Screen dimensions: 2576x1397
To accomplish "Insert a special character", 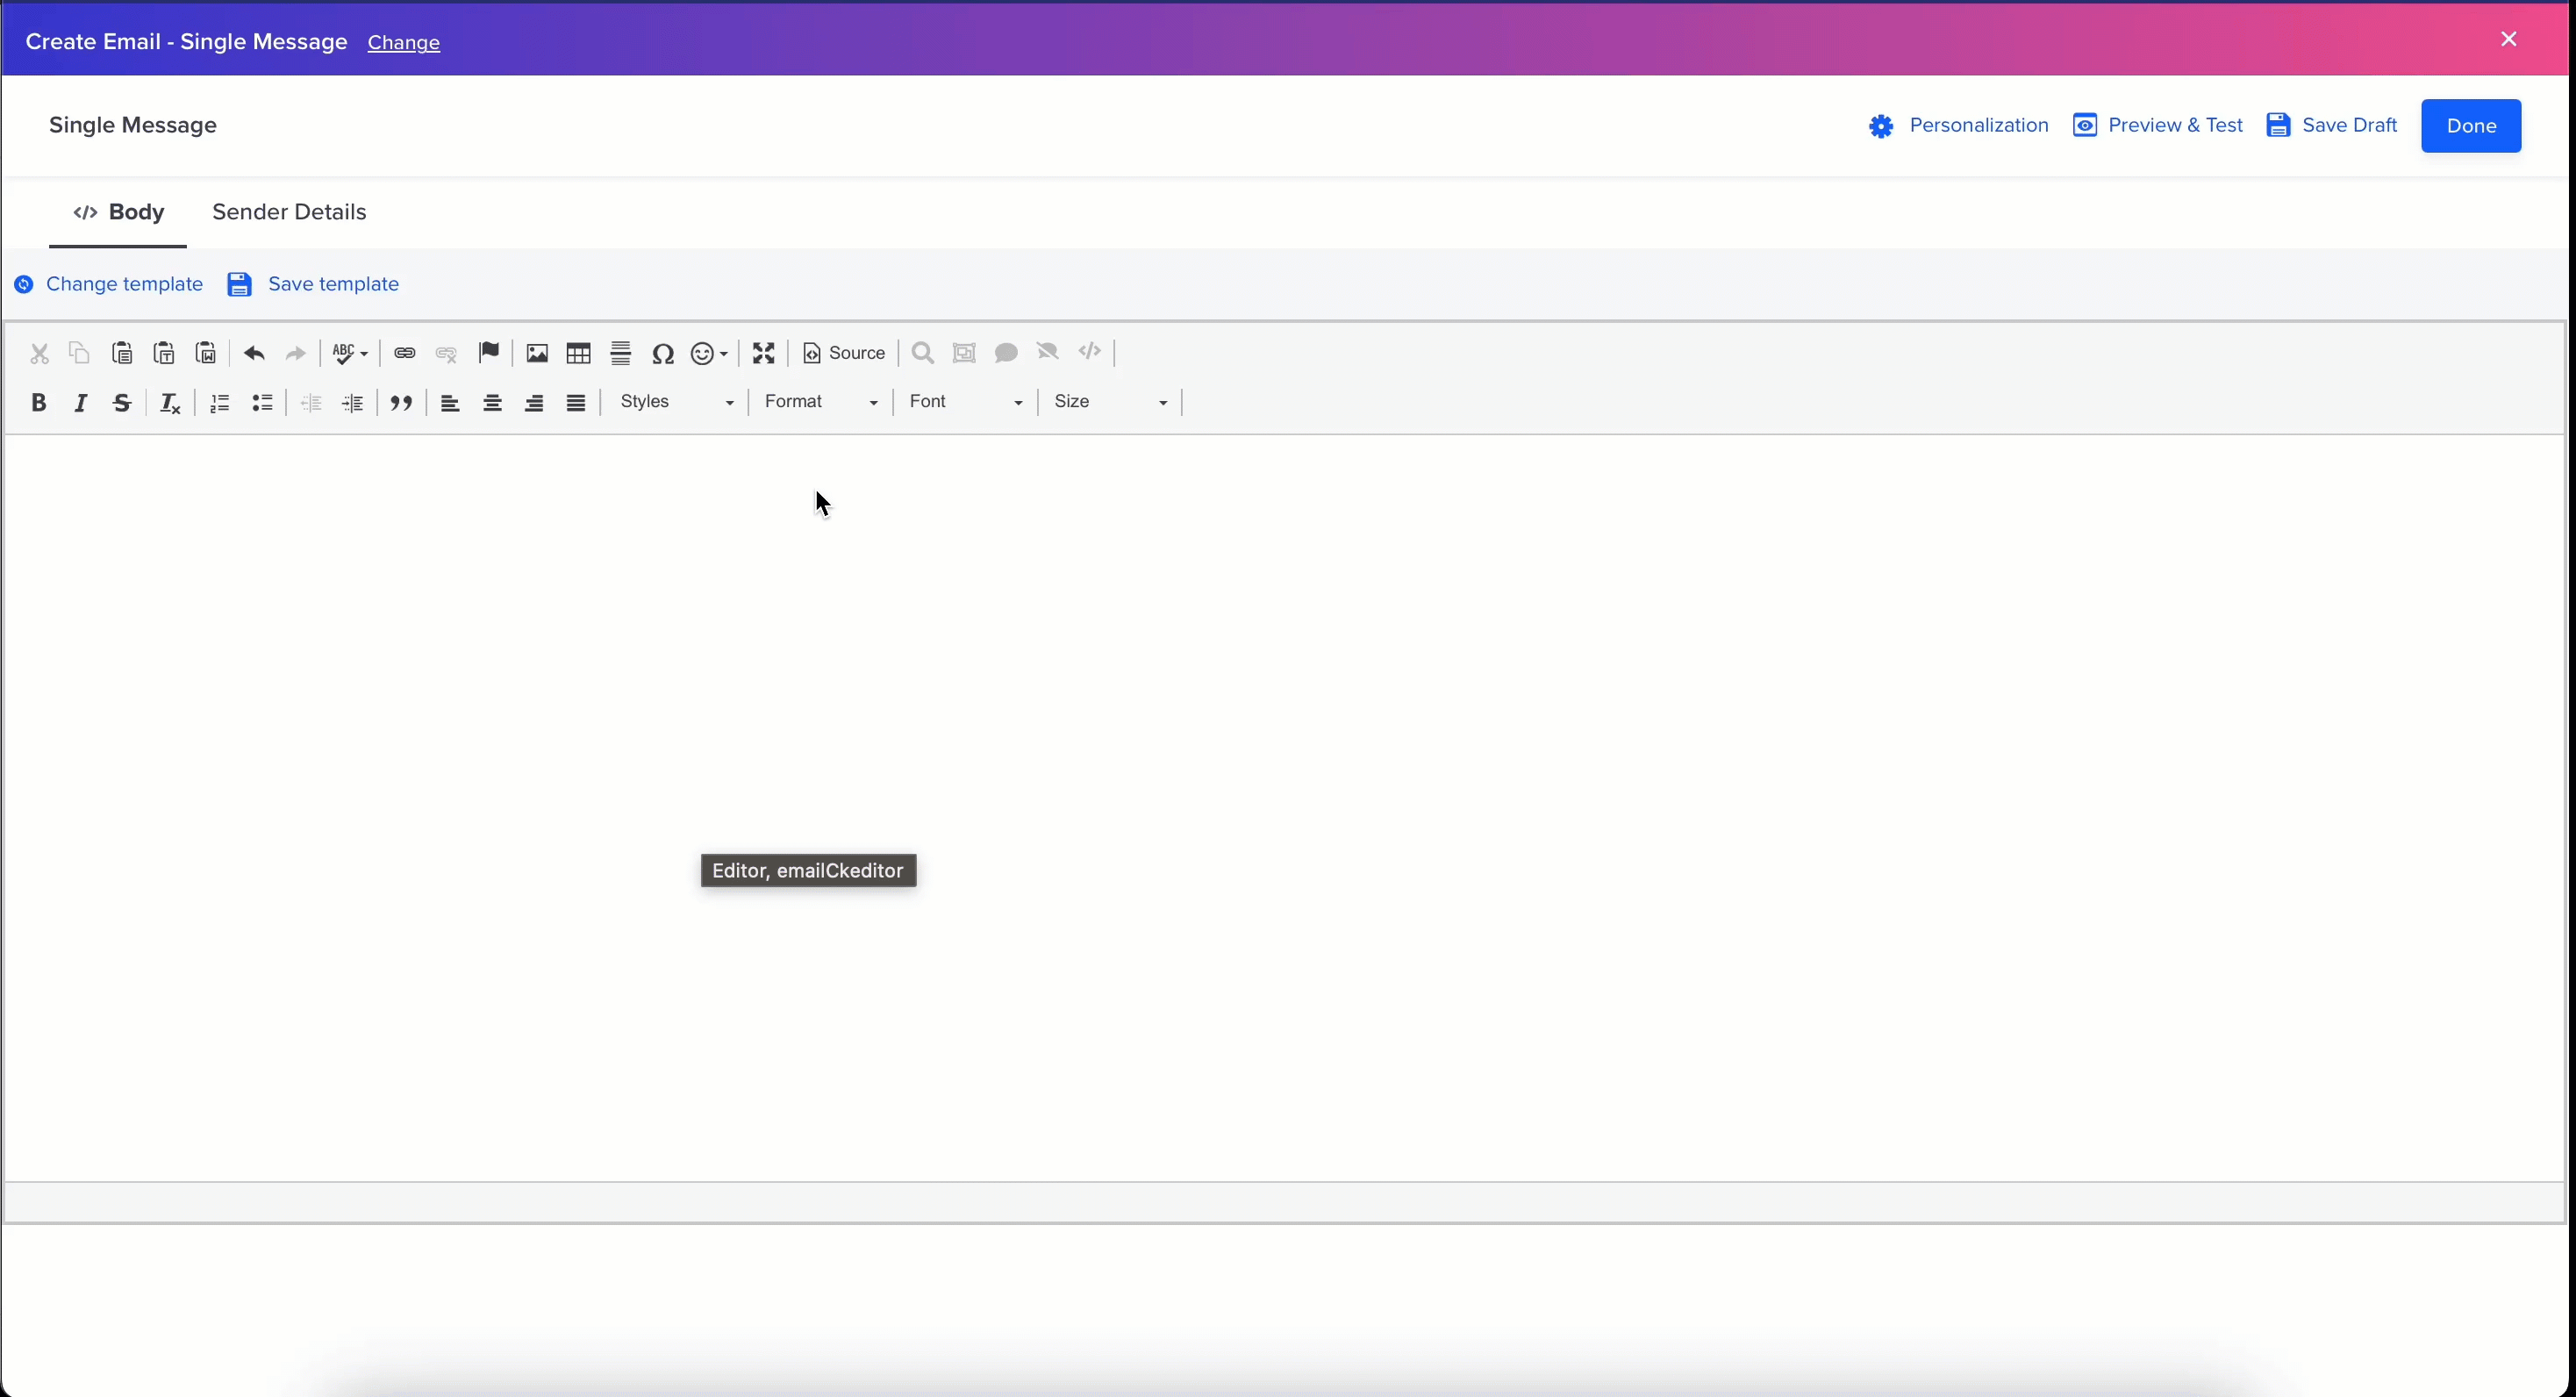I will point(663,352).
